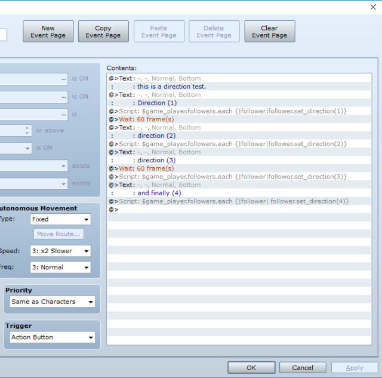
Task: Open the Trigger dropdown Action Button
Action: [x=53, y=337]
